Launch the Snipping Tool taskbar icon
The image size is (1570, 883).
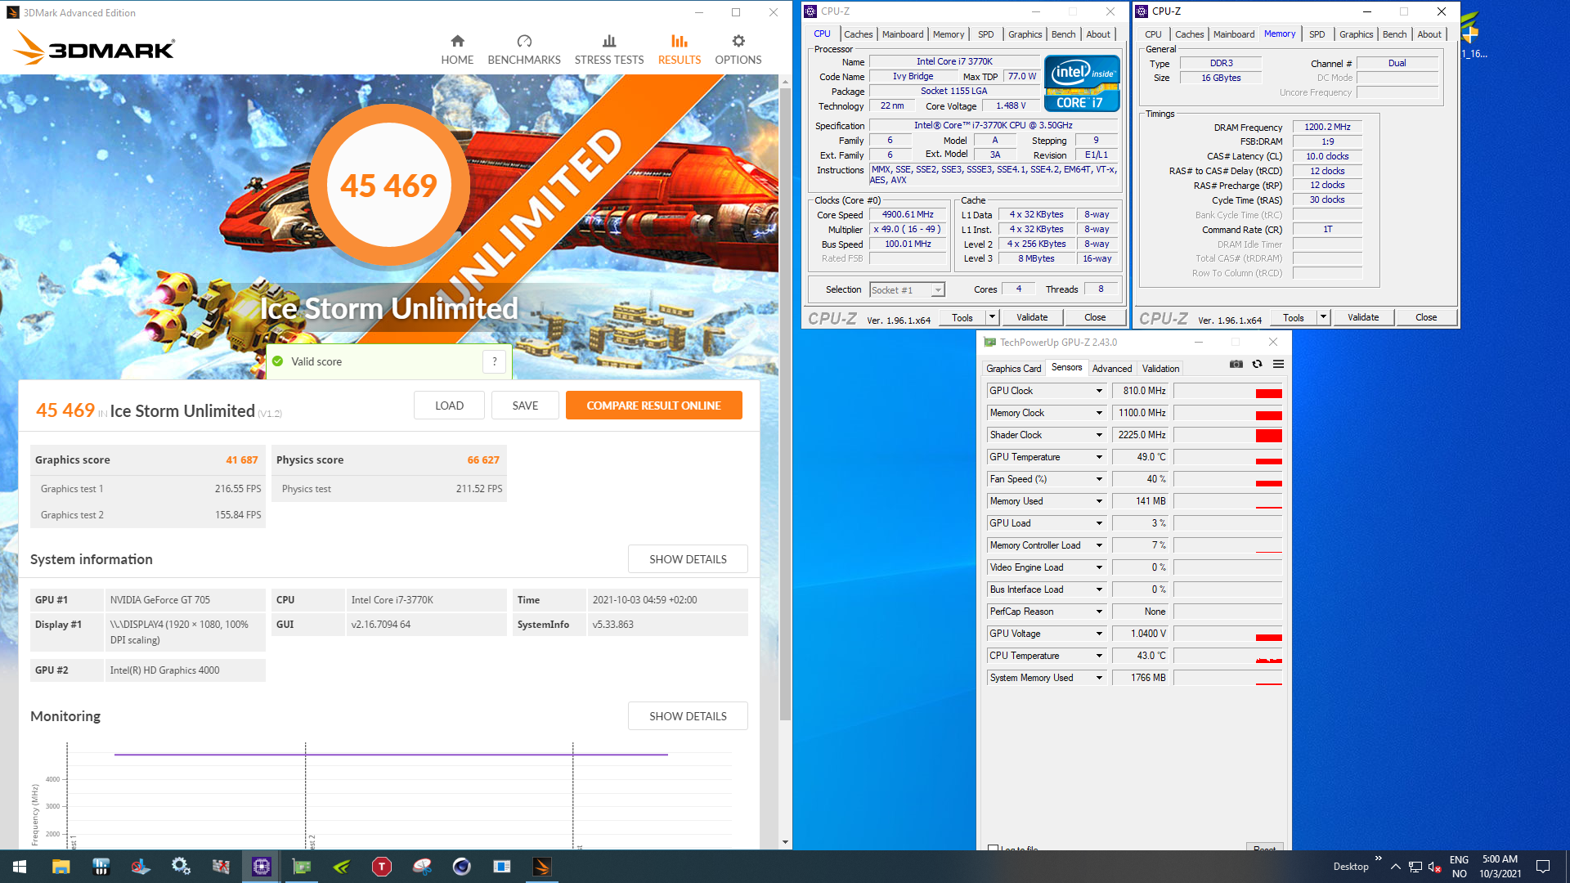(422, 867)
